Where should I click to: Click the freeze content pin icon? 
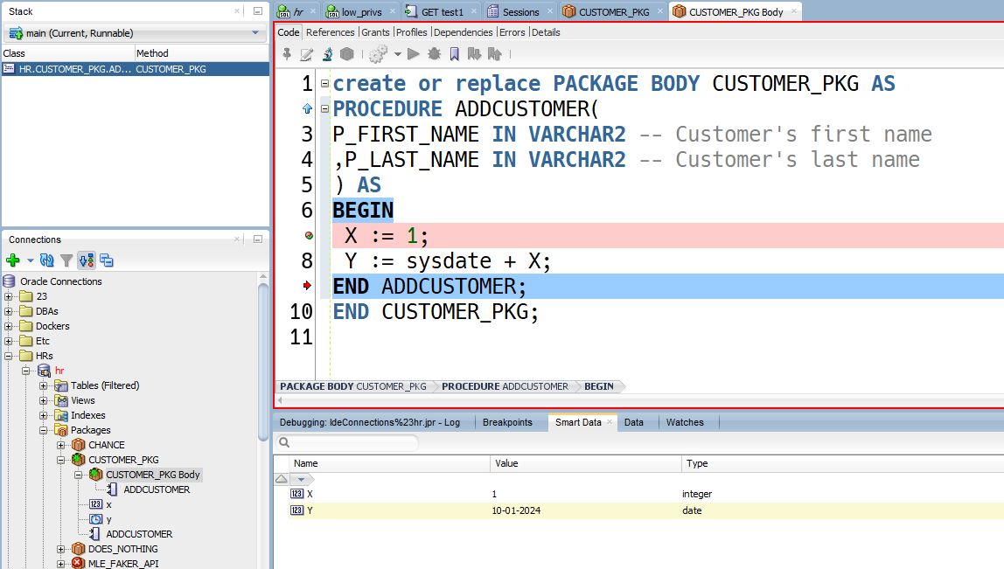click(x=287, y=54)
